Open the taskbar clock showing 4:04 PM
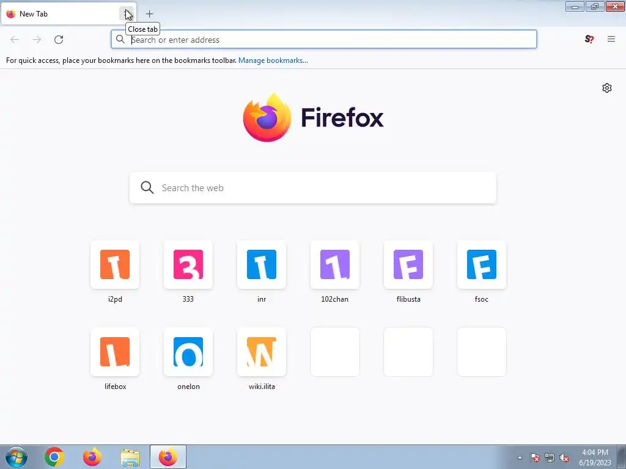The image size is (626, 469). pyautogui.click(x=595, y=457)
